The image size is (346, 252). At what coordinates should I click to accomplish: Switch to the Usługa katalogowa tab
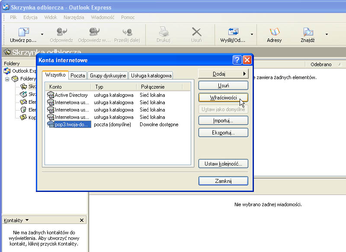tap(151, 76)
